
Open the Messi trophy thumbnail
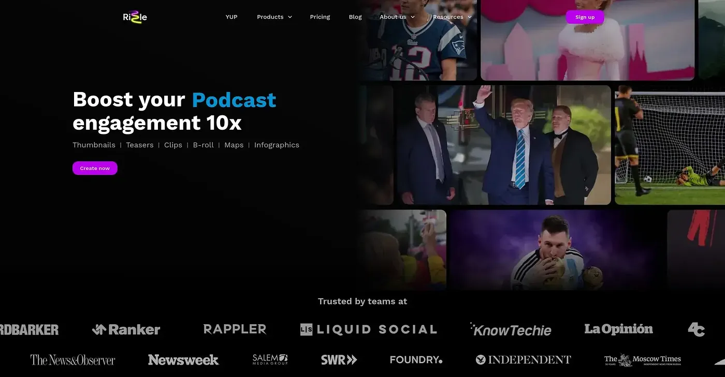tap(555, 250)
